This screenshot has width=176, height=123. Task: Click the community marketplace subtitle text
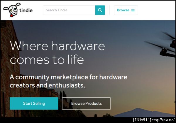(x=68, y=81)
